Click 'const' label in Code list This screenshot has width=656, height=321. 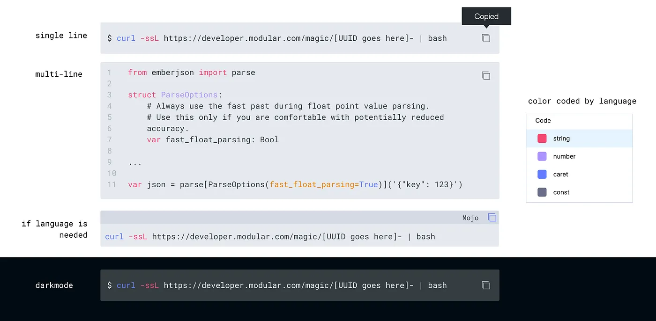pos(561,192)
